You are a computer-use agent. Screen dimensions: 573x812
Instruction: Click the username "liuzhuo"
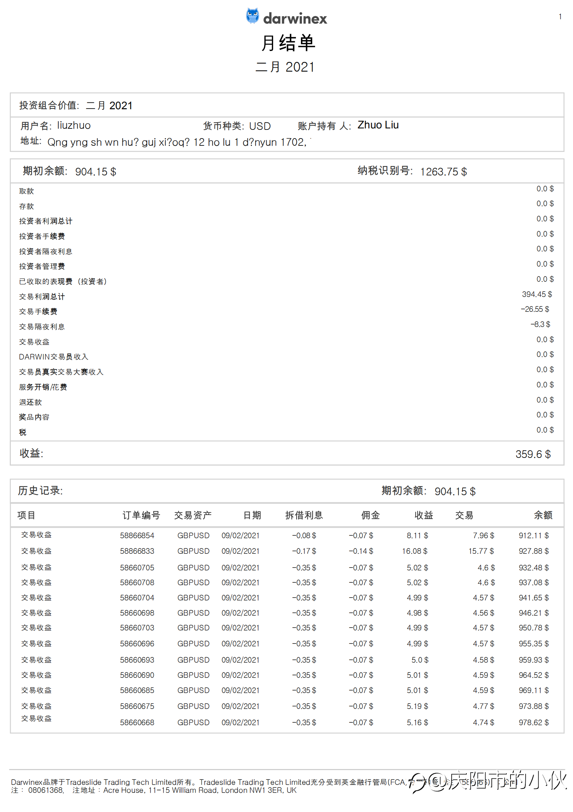[74, 125]
